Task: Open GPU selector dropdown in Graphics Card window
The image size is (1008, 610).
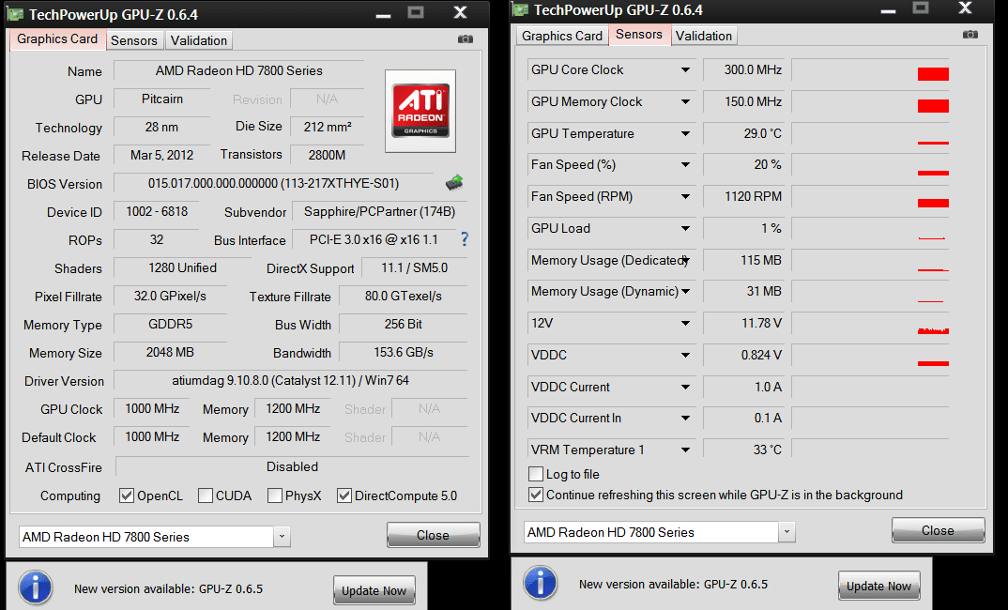Action: (282, 537)
